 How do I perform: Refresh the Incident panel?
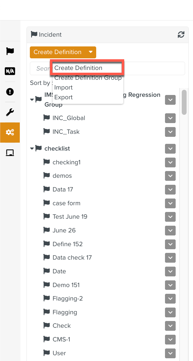click(x=181, y=35)
